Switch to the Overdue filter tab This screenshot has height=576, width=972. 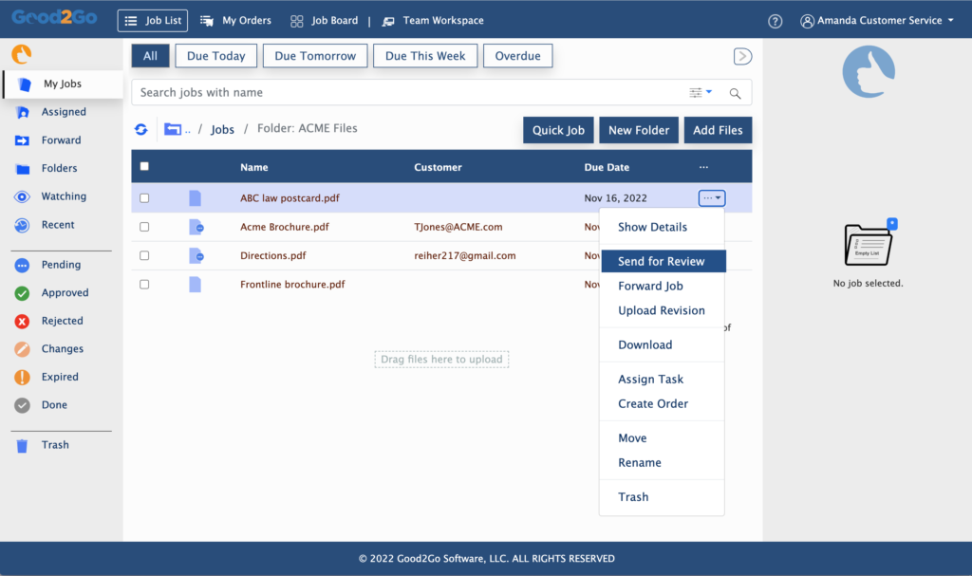tap(517, 55)
